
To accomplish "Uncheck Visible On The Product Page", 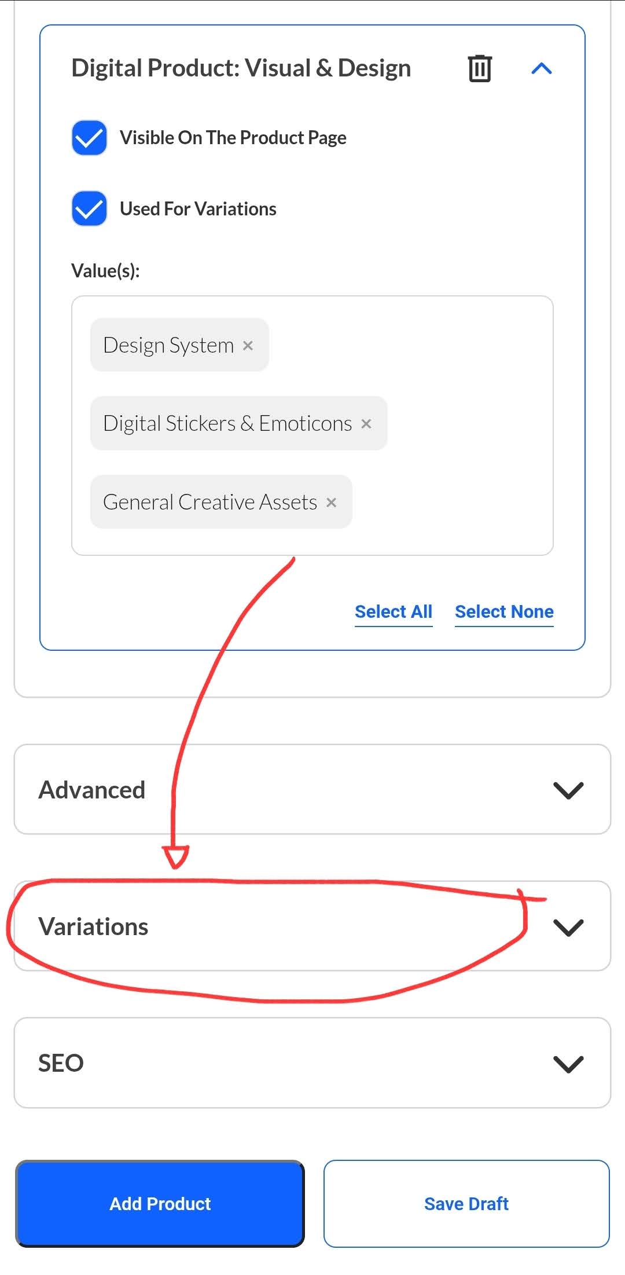I will pyautogui.click(x=89, y=138).
